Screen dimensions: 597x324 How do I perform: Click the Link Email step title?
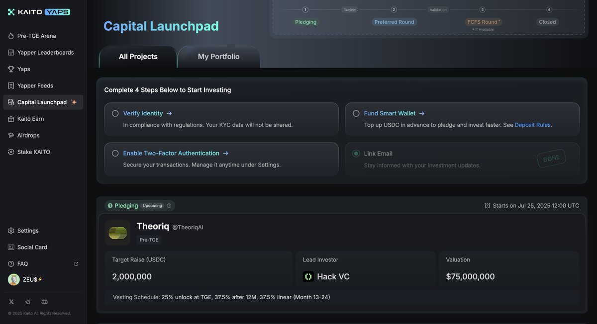coord(378,154)
